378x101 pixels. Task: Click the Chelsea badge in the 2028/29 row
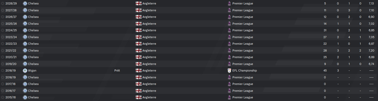pos(25,3)
